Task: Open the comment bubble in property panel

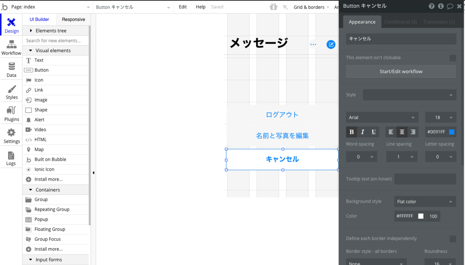Action: point(450,6)
